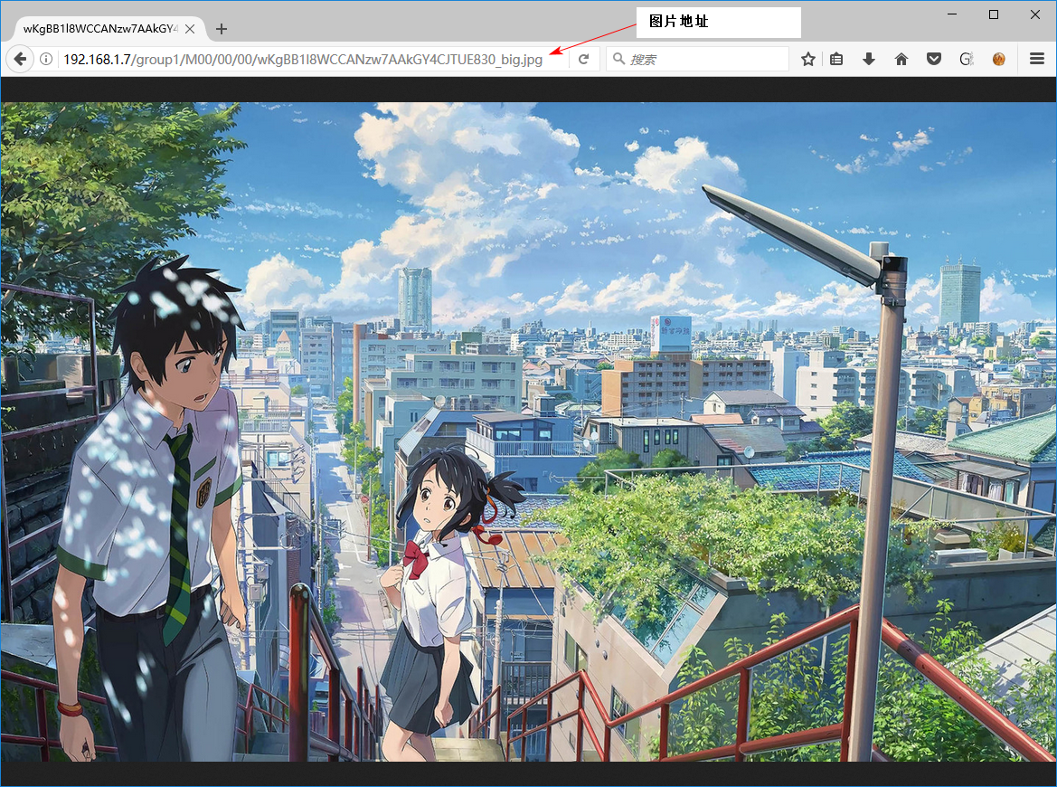Click the address bar with the jpg URL
1057x787 pixels.
point(303,60)
